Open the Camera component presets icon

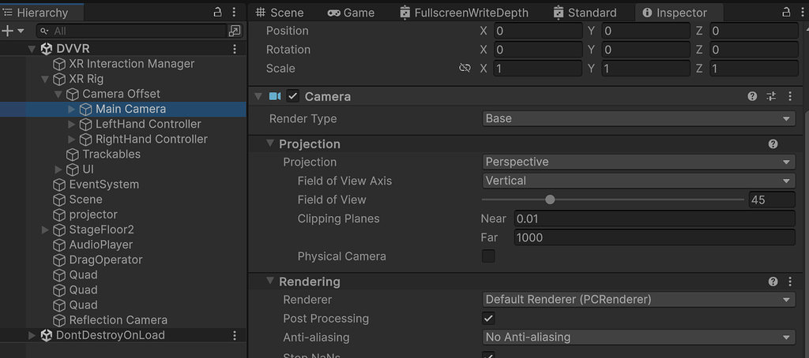click(x=771, y=96)
